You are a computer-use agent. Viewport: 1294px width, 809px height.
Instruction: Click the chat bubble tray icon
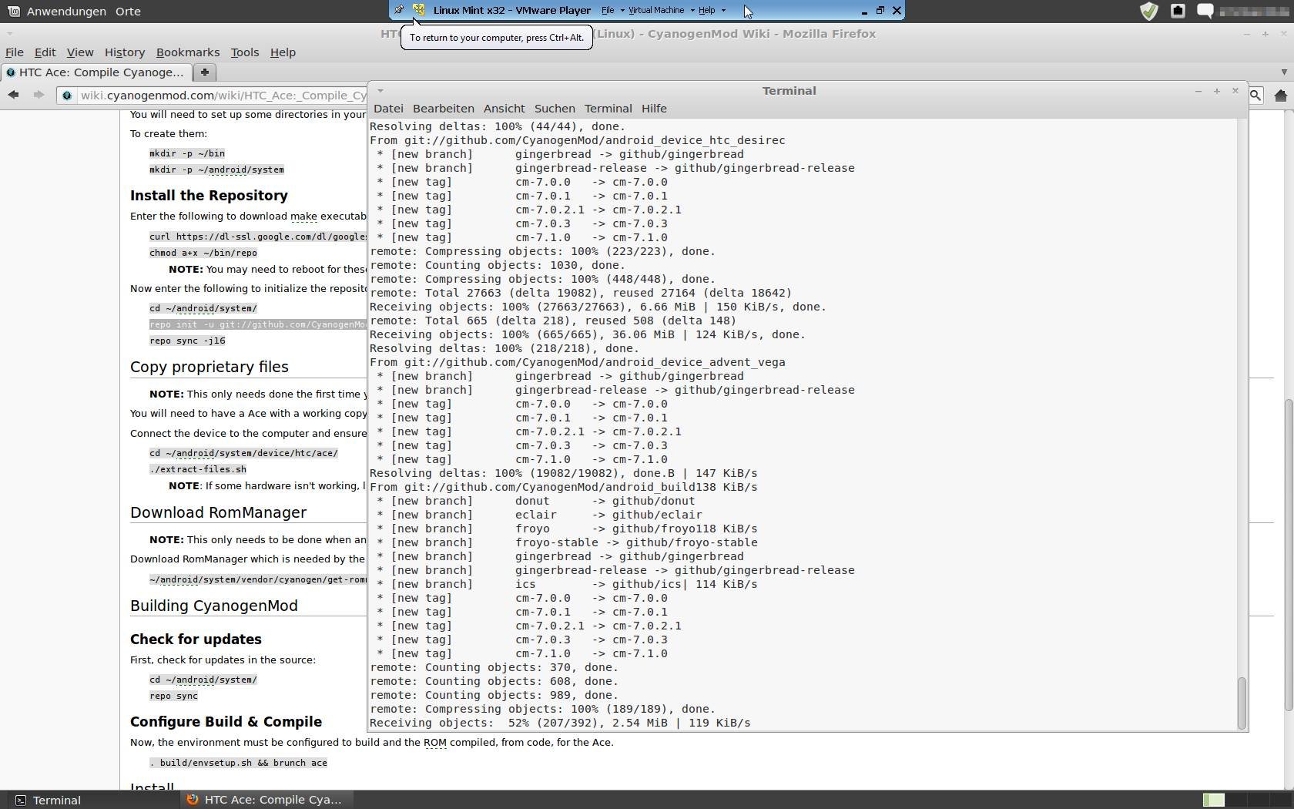click(x=1205, y=11)
